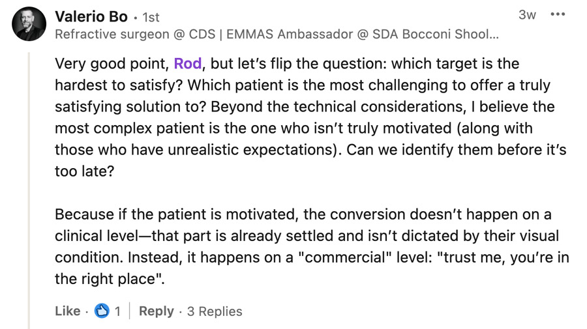Like Valerio Bo's comment
The width and height of the screenshot is (587, 329).
coord(67,311)
